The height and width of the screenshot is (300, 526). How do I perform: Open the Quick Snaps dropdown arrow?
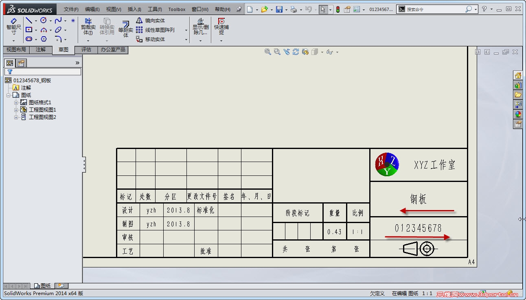click(221, 41)
